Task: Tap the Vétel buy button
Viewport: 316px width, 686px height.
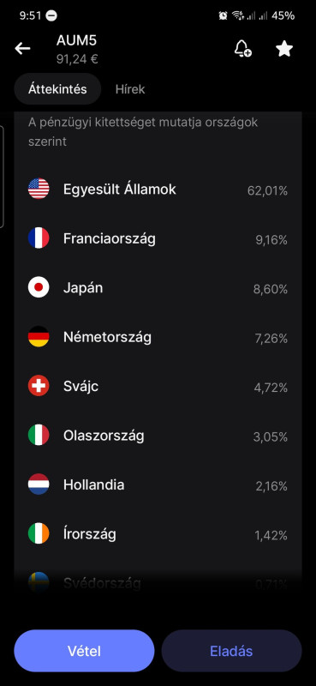Action: 85,651
